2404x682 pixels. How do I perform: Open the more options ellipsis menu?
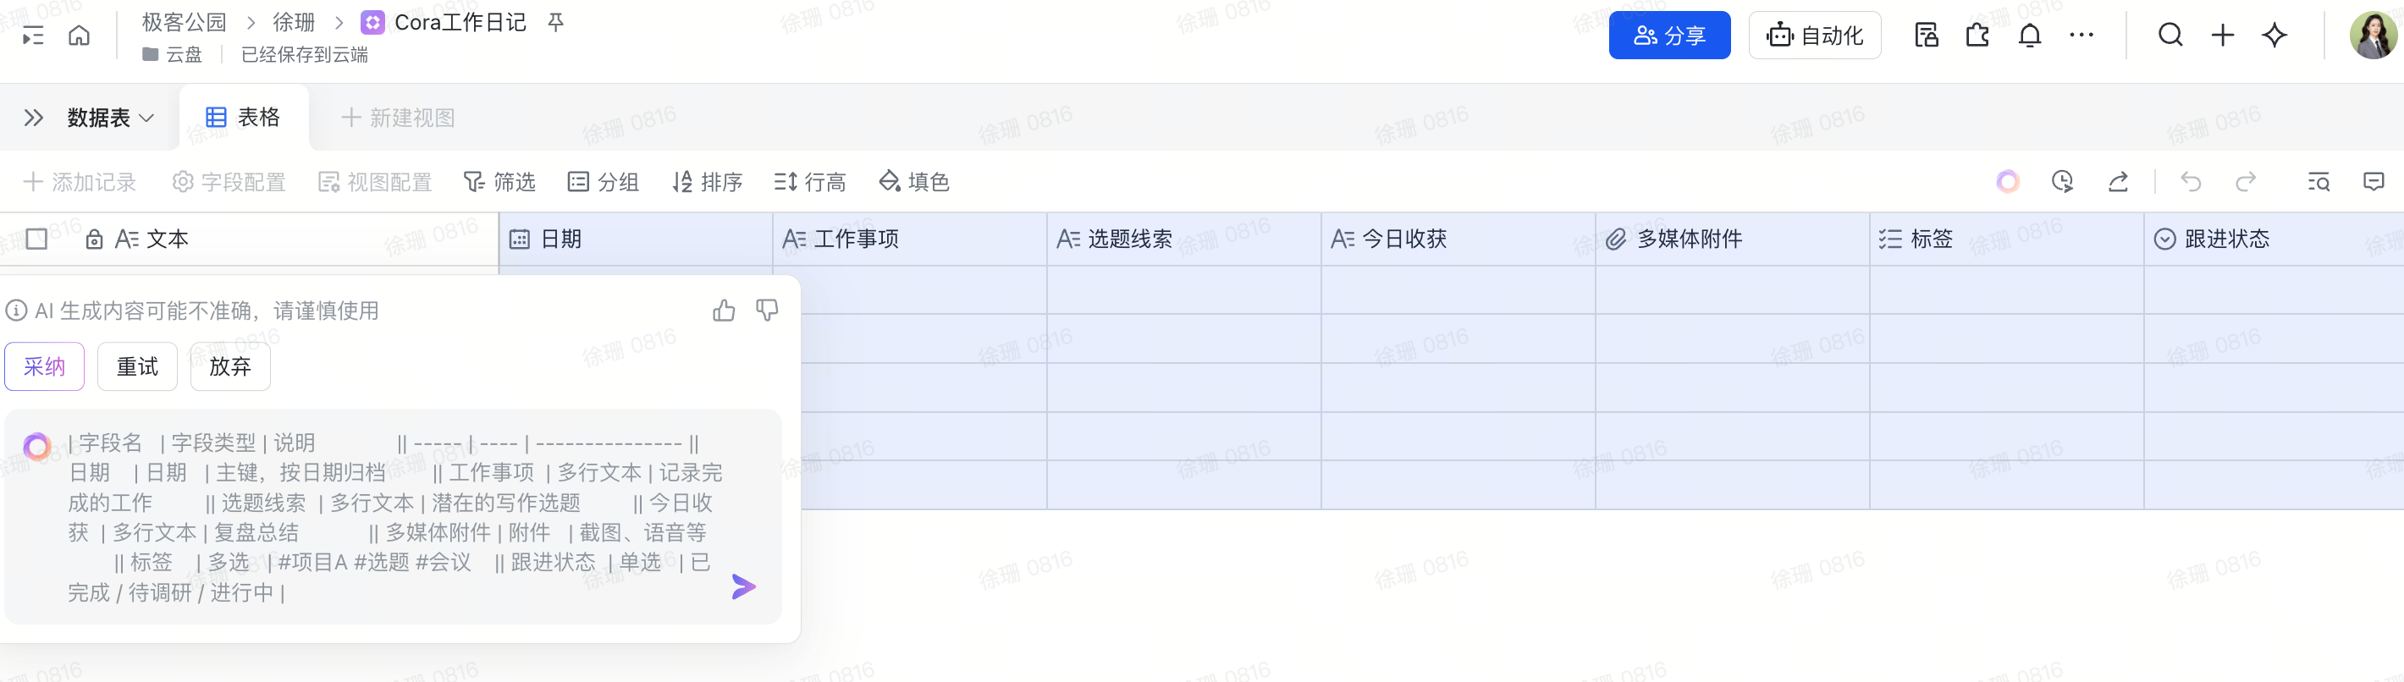coord(2081,36)
